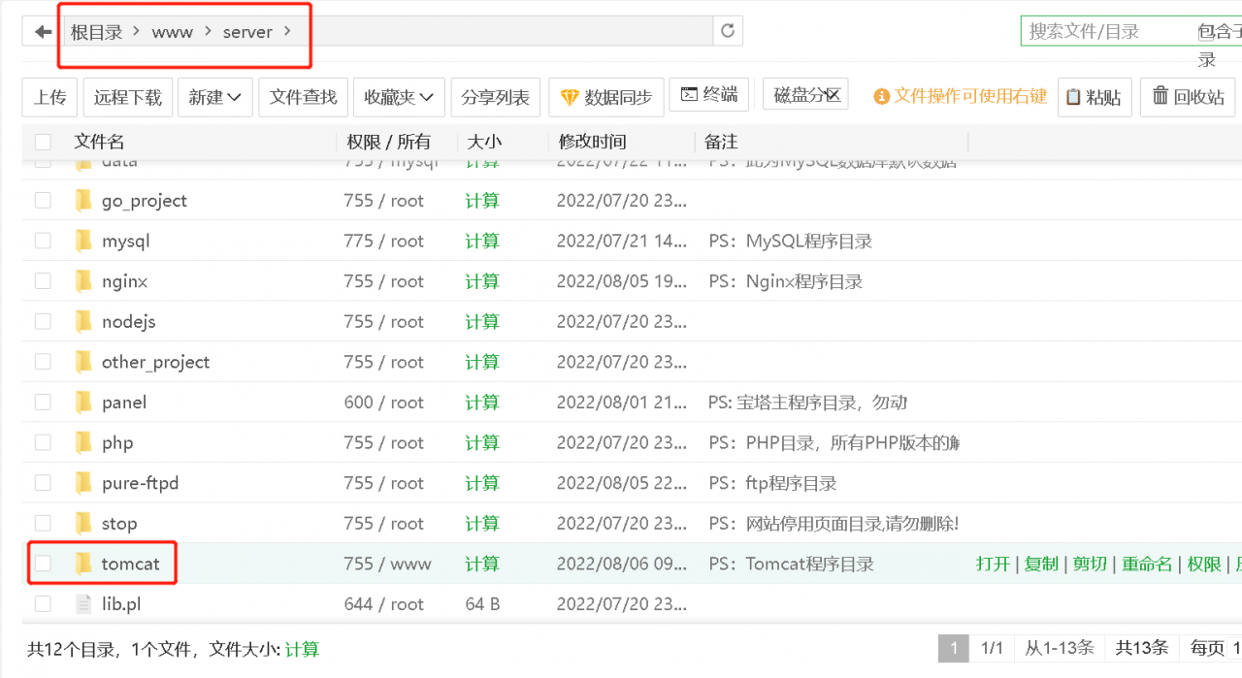Image resolution: width=1242 pixels, height=678 pixels.
Task: Go to www in breadcrumb path
Action: tap(173, 32)
